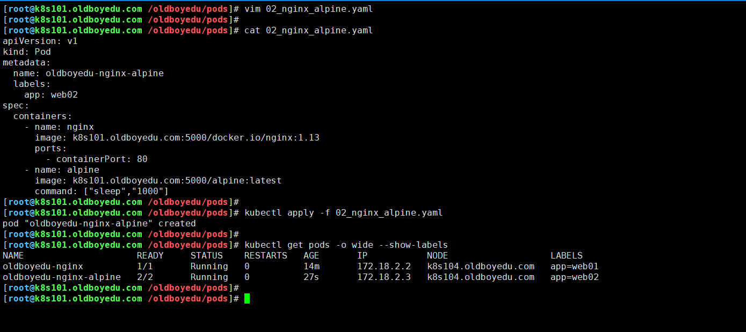Click the alpine:latest image line
Image resolution: width=746 pixels, height=332 pixels.
click(158, 180)
